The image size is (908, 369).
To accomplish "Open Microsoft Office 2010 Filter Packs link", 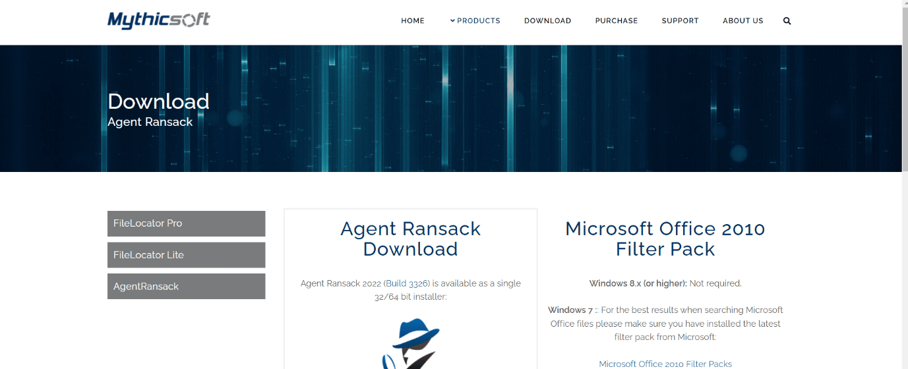I will click(x=665, y=364).
